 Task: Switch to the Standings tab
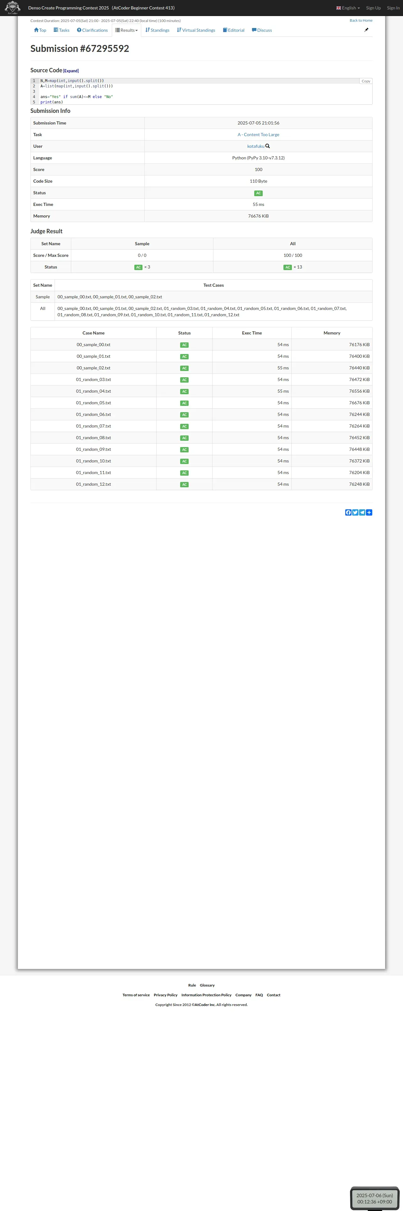pyautogui.click(x=157, y=30)
